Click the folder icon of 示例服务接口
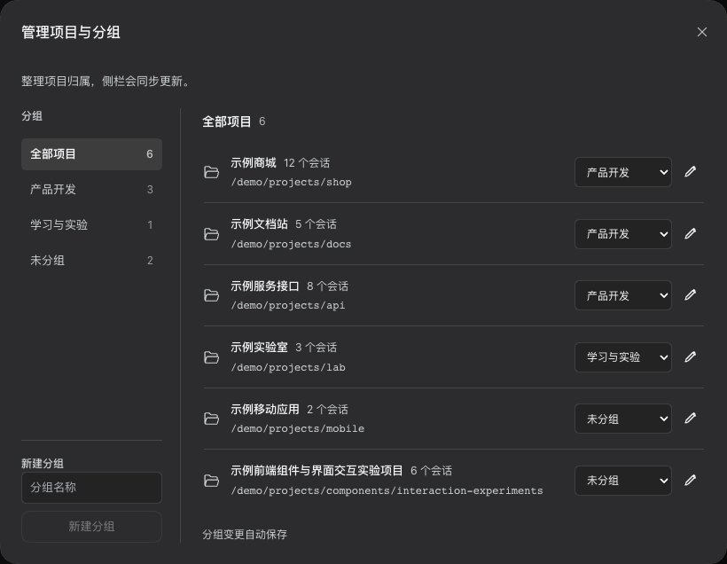The image size is (727, 564). point(211,295)
